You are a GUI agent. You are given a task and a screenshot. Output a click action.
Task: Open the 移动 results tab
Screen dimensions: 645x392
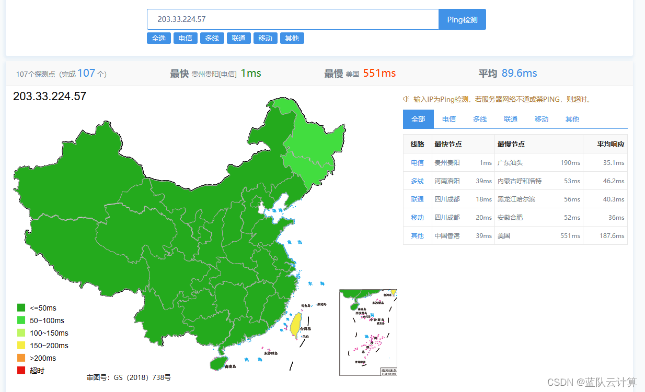(x=542, y=119)
